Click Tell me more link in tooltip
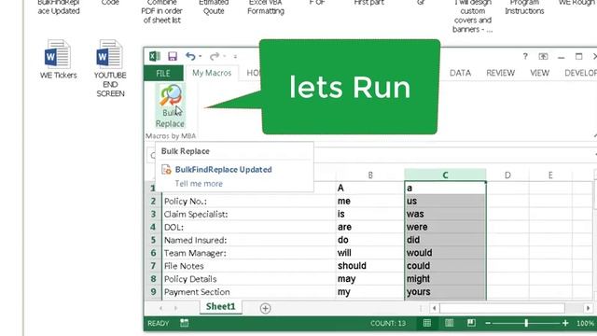This screenshot has height=336, width=597. (199, 184)
